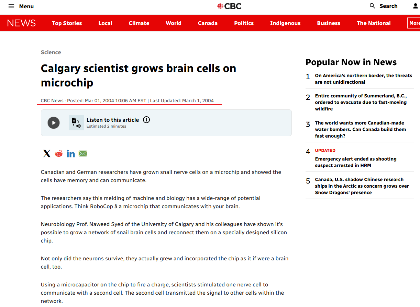Image resolution: width=420 pixels, height=307 pixels.
Task: Select the Climate nav item
Action: [139, 23]
